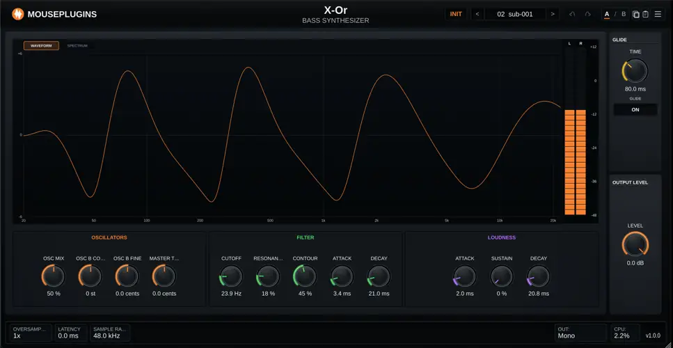Click the filter CUTOFF knob
673x348 pixels.
tap(231, 276)
